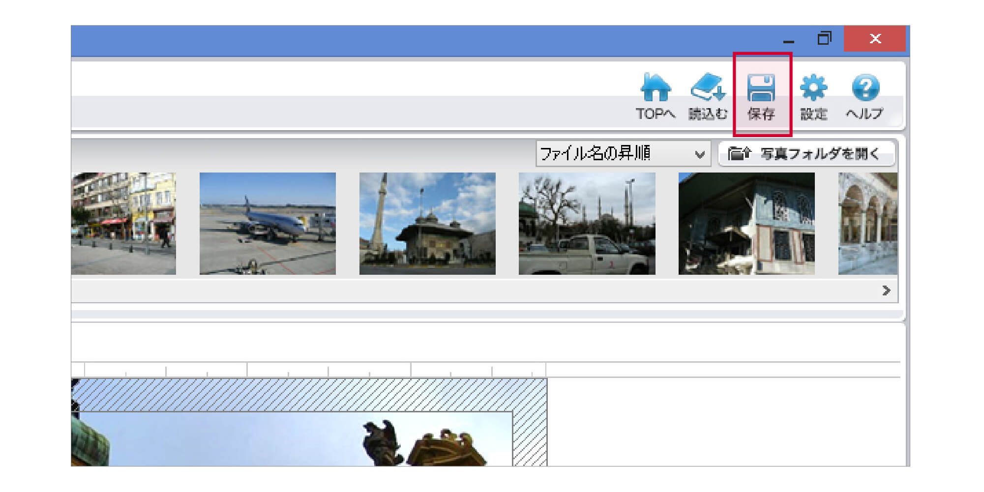Minimize the application window
Screen dimensions: 984x492
pyautogui.click(x=788, y=39)
